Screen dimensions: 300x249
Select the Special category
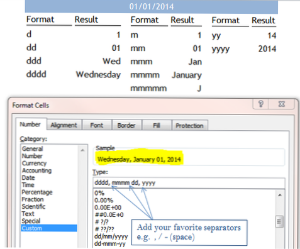[x=31, y=221]
